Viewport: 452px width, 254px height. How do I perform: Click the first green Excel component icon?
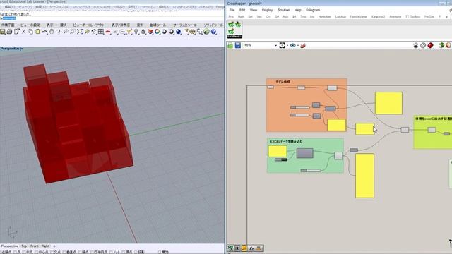231,24
